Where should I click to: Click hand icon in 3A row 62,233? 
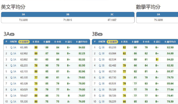tap(11, 66)
